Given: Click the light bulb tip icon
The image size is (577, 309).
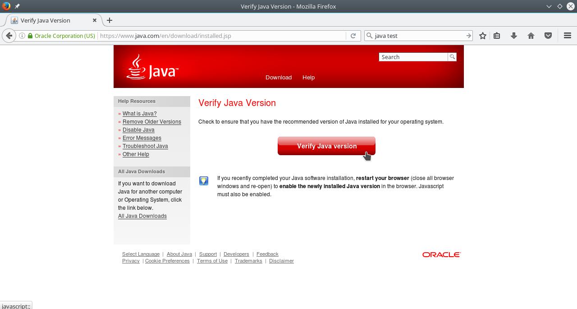Looking at the screenshot, I should (204, 181).
